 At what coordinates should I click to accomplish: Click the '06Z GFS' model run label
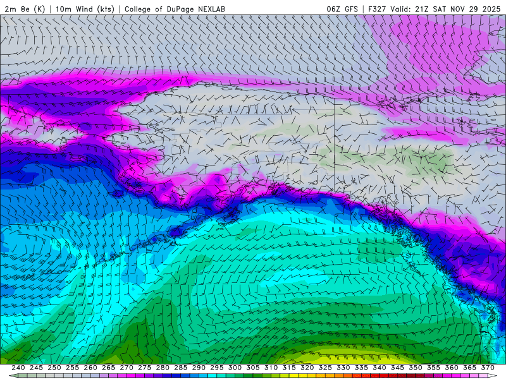342,9
